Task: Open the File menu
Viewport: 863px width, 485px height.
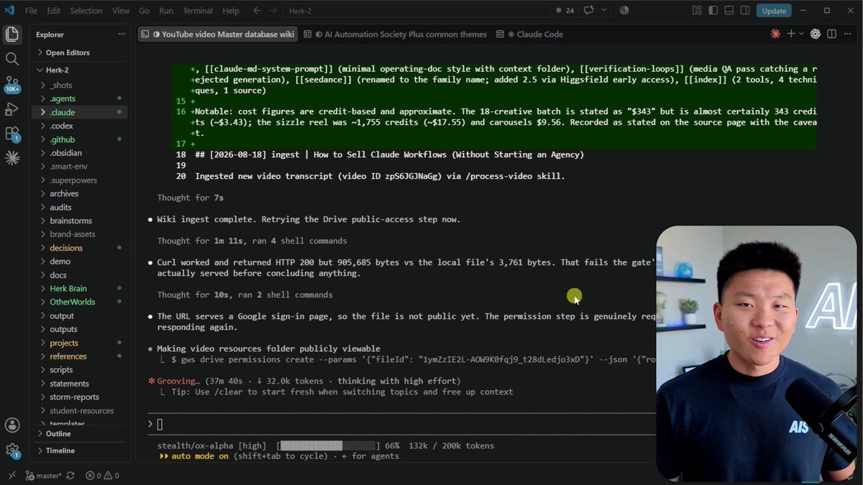Action: point(31,11)
